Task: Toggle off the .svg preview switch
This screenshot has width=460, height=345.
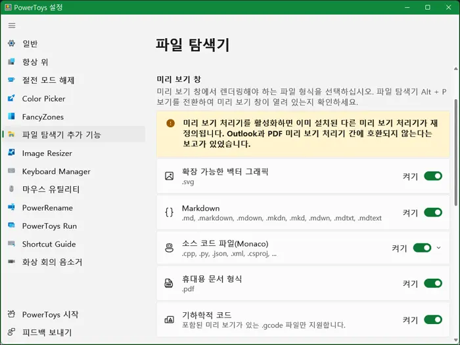Action: (x=433, y=176)
